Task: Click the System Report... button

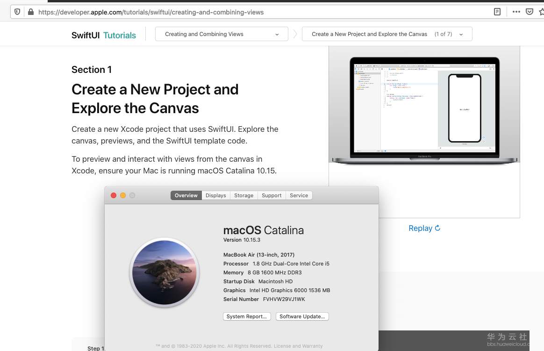Action: [247, 316]
